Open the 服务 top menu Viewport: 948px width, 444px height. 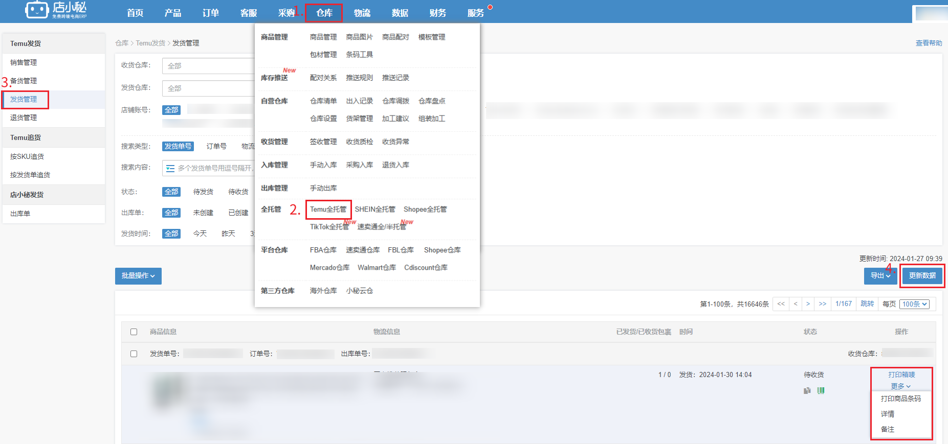coord(476,13)
